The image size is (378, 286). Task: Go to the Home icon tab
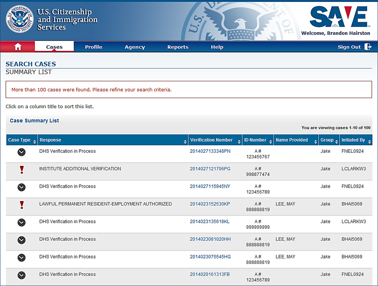(17, 47)
